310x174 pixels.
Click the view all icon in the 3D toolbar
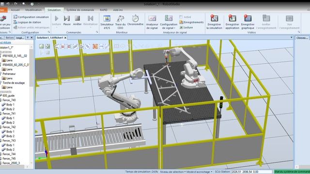tap(41, 46)
